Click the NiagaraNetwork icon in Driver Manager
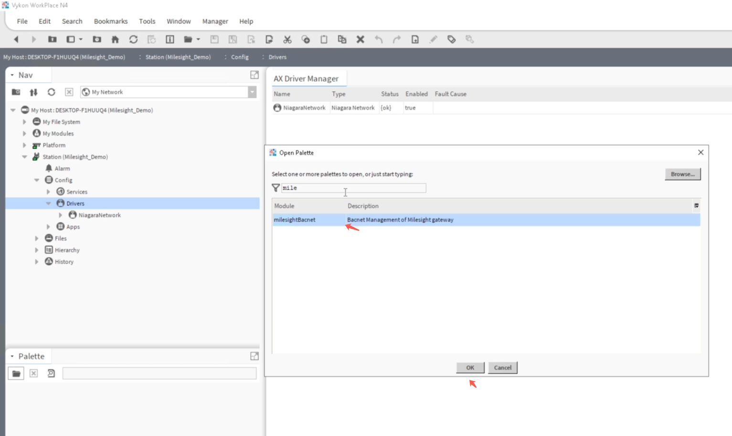Screen dimensions: 732x436 [277, 108]
